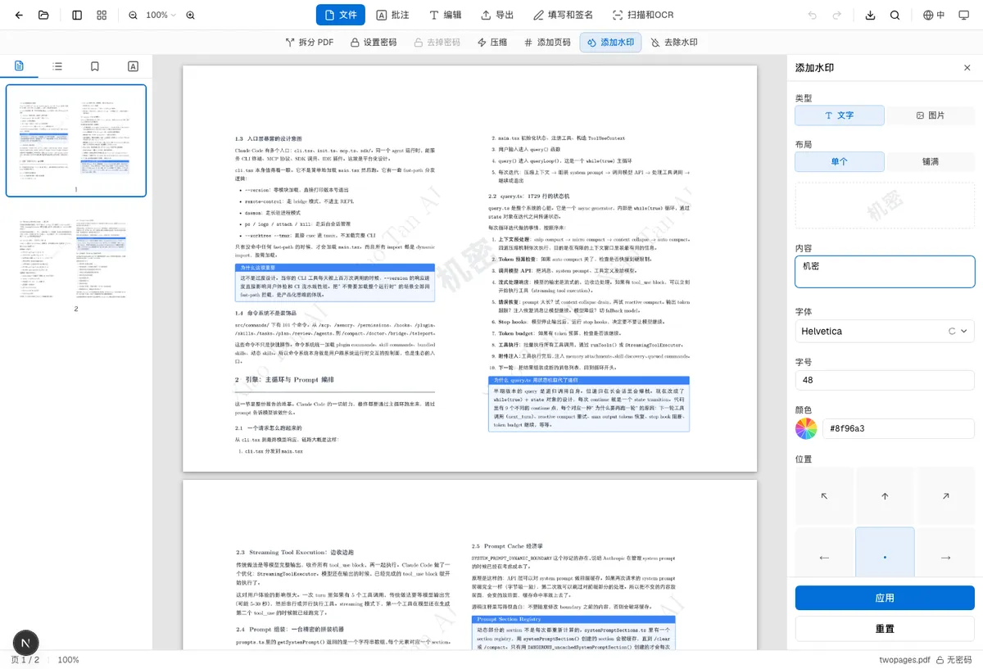Image resolution: width=983 pixels, height=669 pixels.
Task: Select the 文件 tab
Action: [341, 15]
